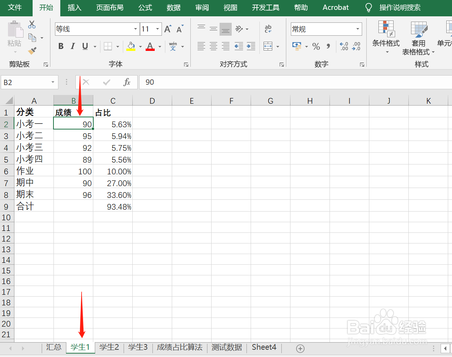Viewport: 452px width, 357px height.
Task: Click the increase decimal places icon
Action: (x=344, y=46)
